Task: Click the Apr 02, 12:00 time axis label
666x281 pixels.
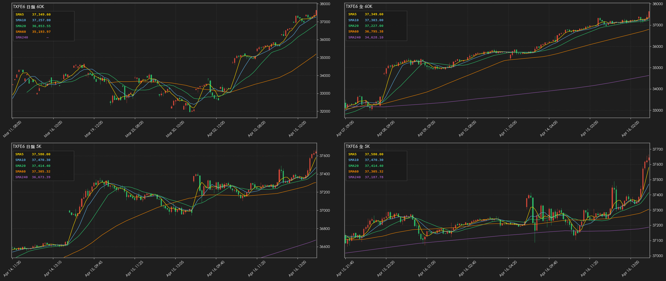Action: click(216, 129)
